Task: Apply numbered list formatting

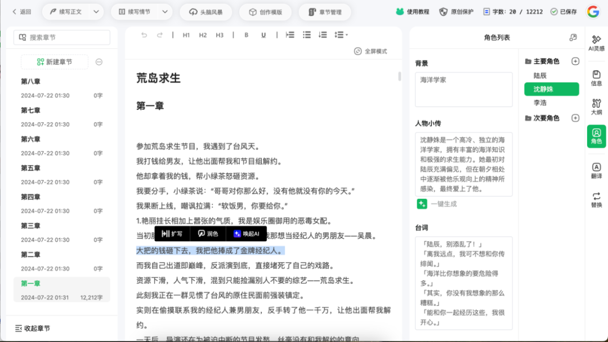Action: coord(323,35)
